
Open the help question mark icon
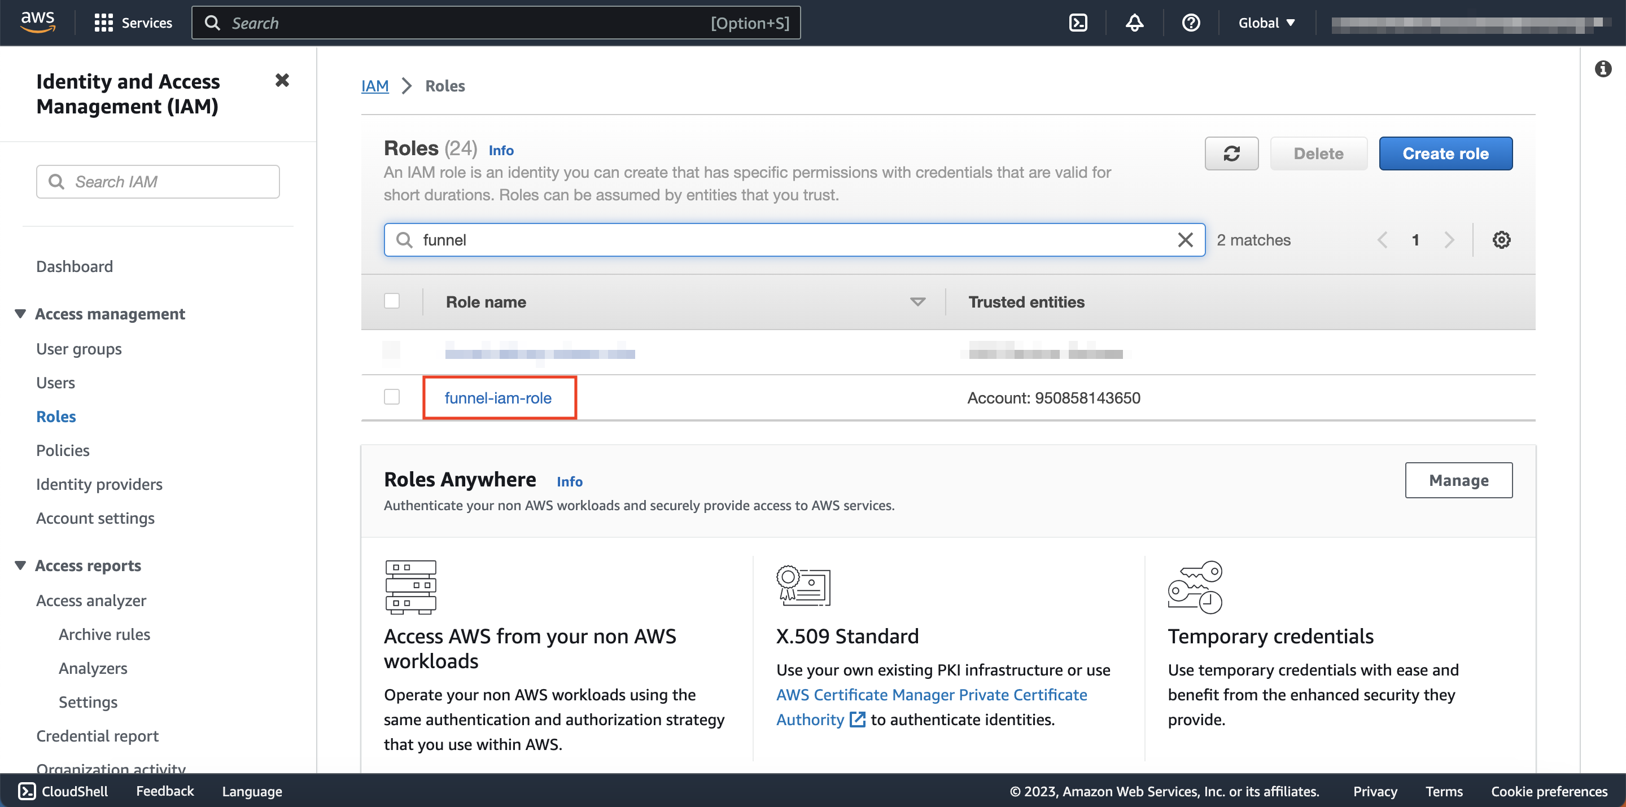click(x=1191, y=23)
